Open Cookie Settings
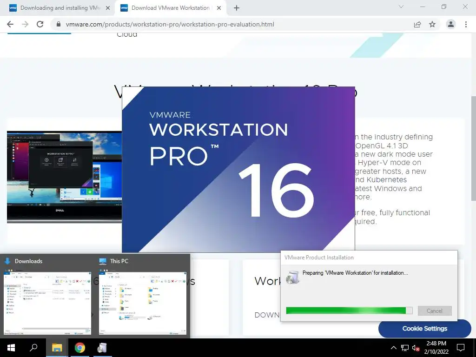The width and height of the screenshot is (476, 357). 424,329
